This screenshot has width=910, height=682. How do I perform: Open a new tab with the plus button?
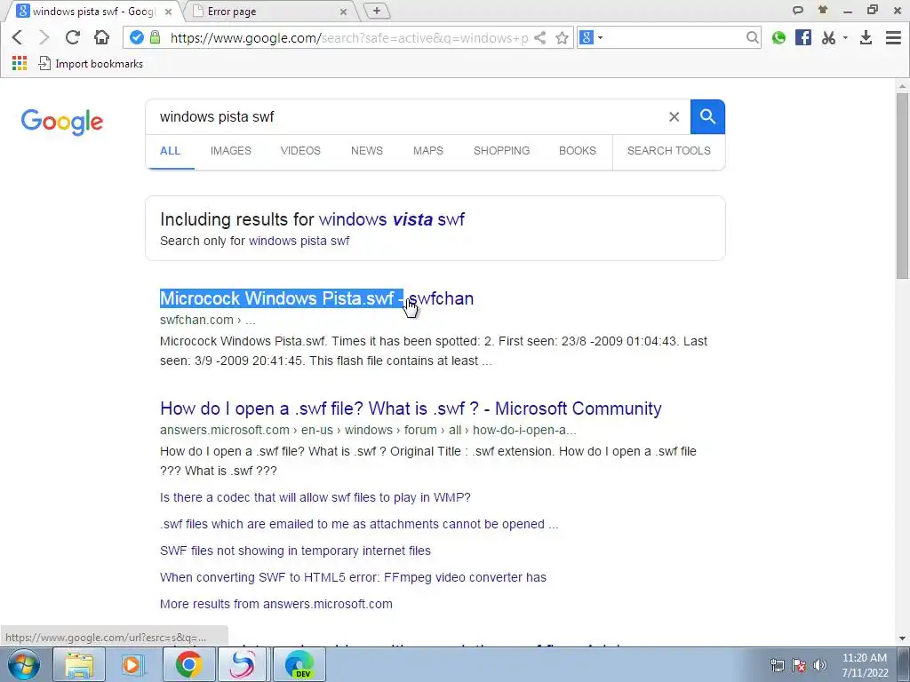[x=377, y=11]
